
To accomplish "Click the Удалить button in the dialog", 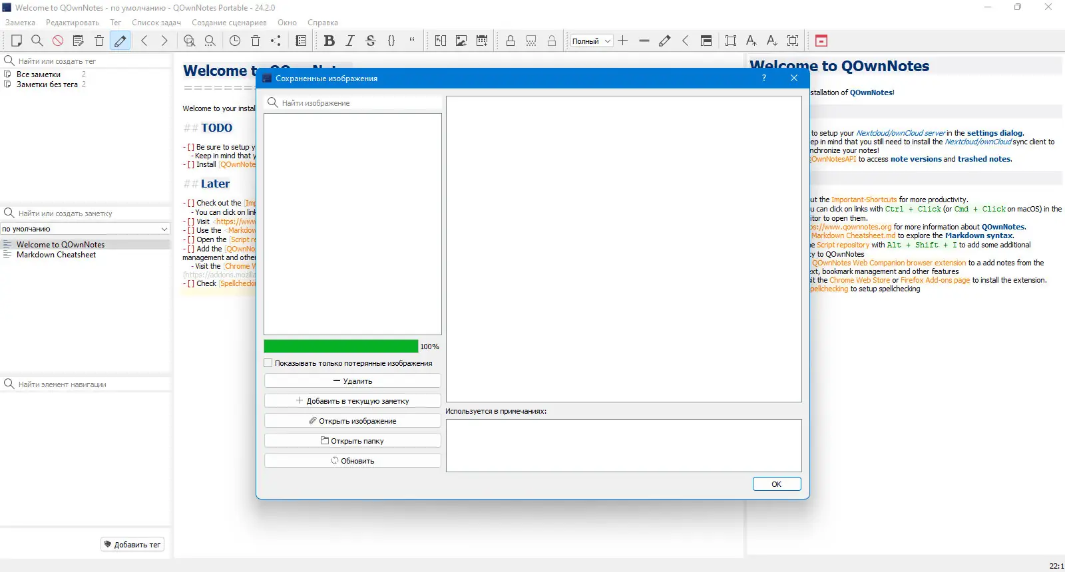I will (353, 381).
